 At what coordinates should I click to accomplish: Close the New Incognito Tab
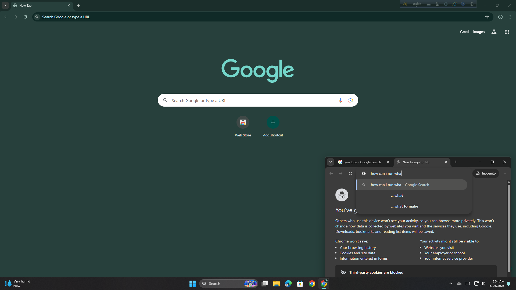446,162
